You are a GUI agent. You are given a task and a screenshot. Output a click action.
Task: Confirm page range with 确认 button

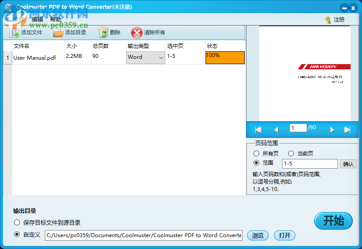tap(348, 164)
